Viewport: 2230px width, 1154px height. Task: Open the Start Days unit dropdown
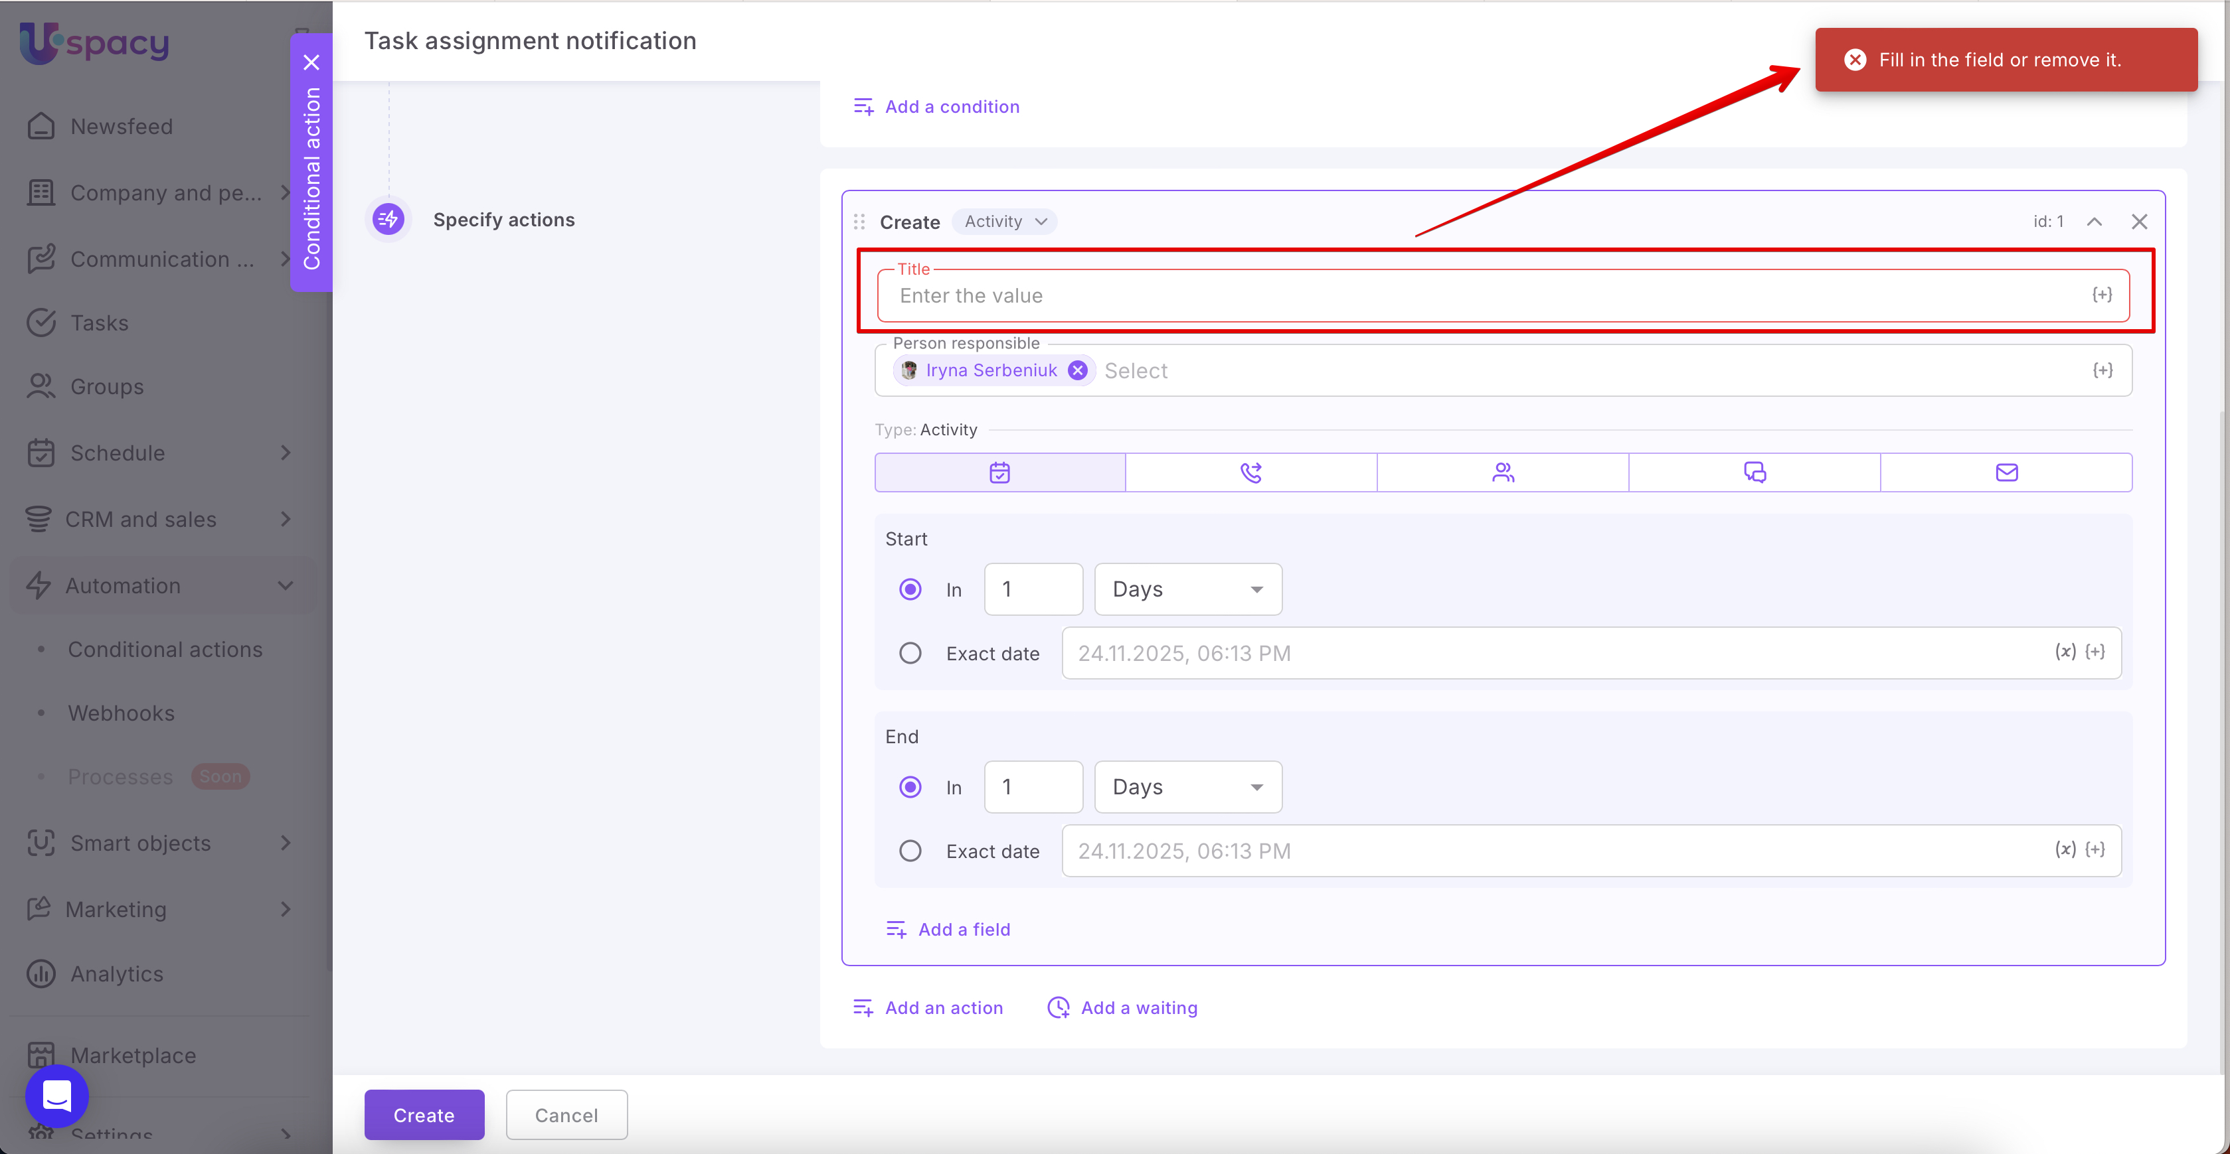coord(1187,589)
